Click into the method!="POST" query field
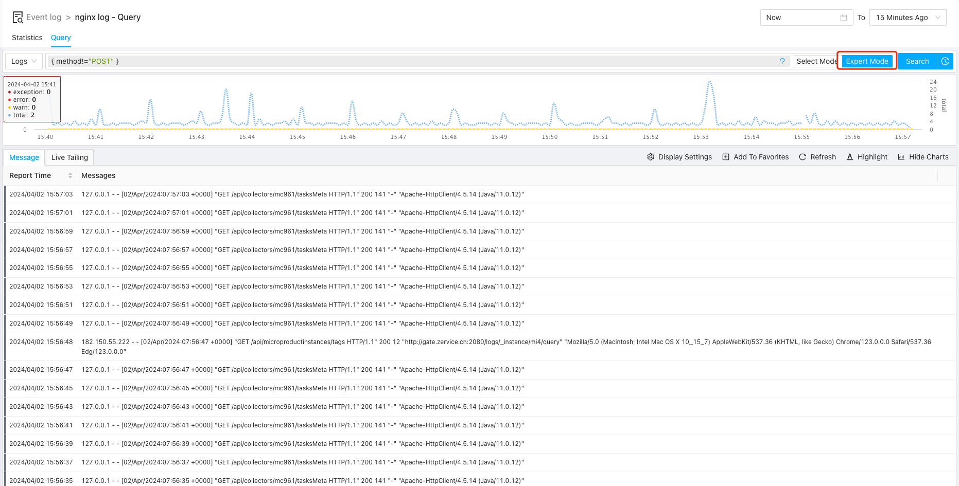959x486 pixels. (412, 61)
